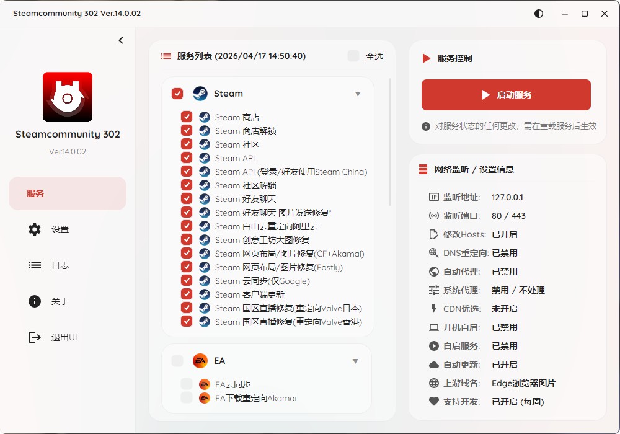This screenshot has height=434, width=620.
Task: Click the Steam group logo
Action: tap(200, 94)
